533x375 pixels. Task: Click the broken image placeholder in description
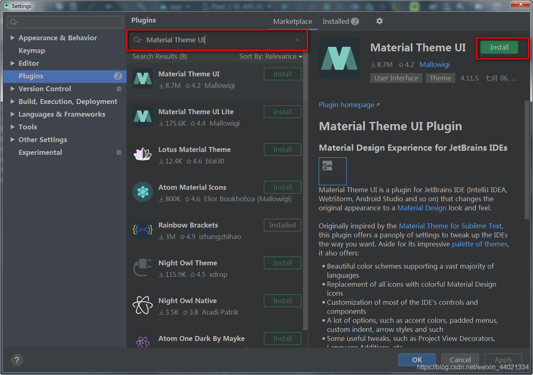coord(332,171)
